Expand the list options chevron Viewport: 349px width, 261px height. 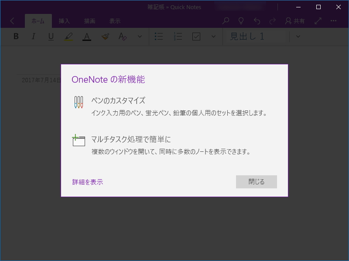(213, 37)
